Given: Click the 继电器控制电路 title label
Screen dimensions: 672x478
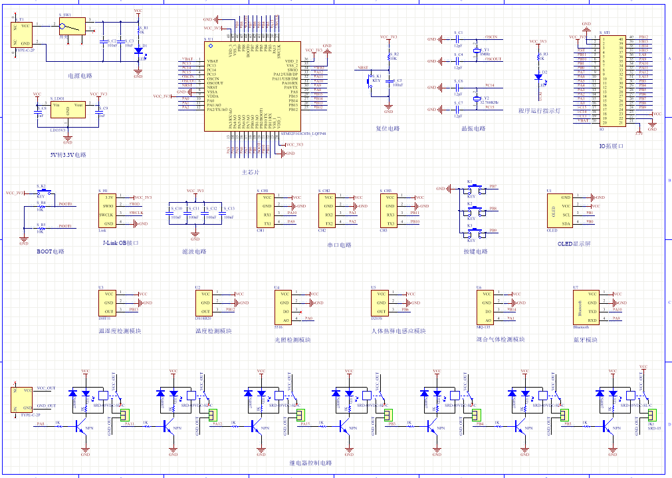Looking at the screenshot, I should (310, 463).
